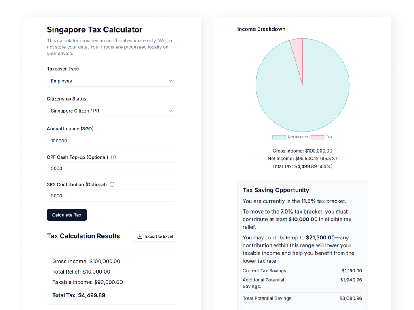Click the Singapore Tax Calculator heading
The image size is (414, 310).
coord(95,29)
